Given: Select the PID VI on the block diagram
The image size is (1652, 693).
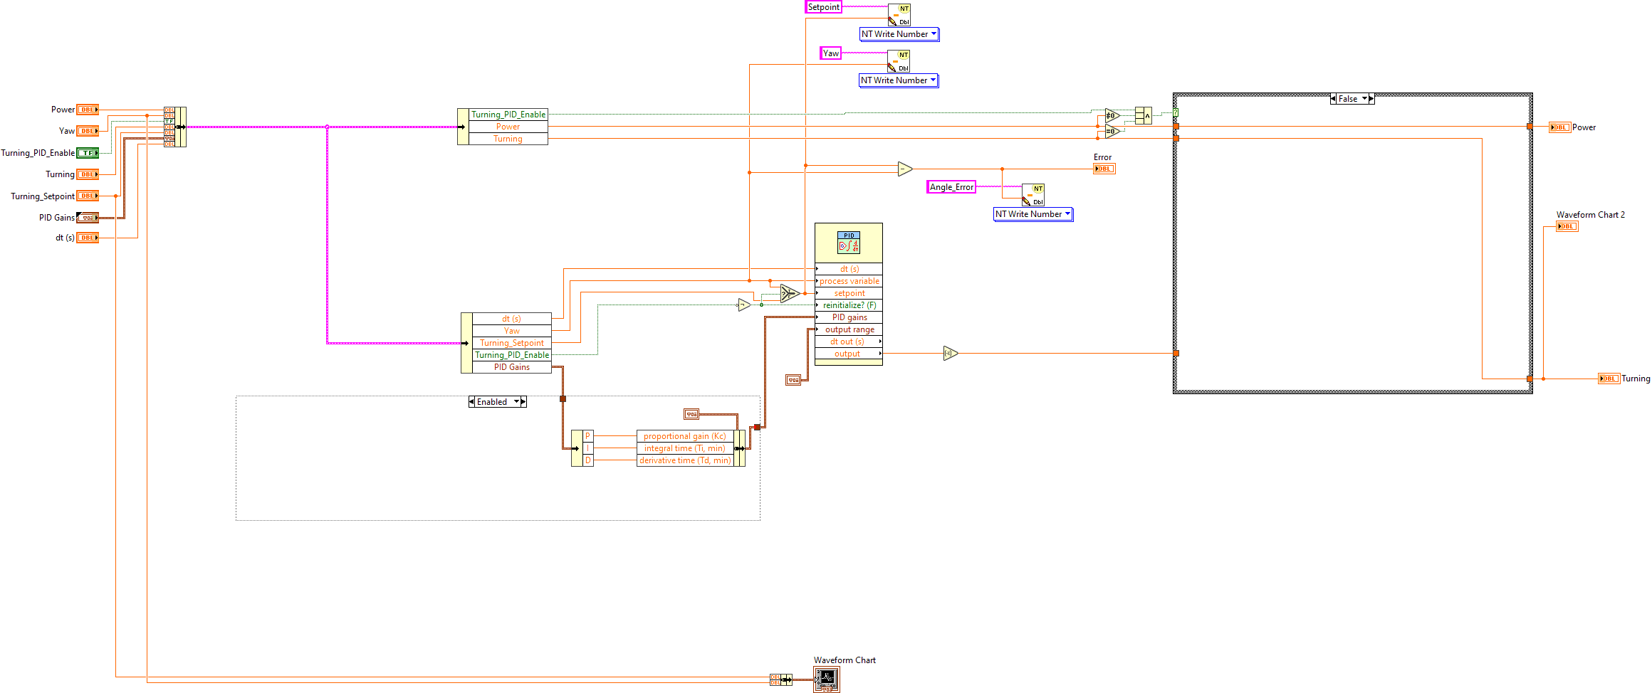Looking at the screenshot, I should pos(849,242).
